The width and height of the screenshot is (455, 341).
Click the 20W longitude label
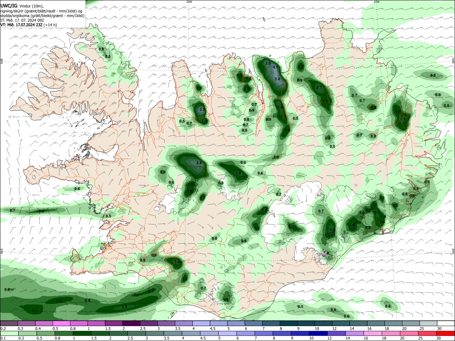coord(189,2)
